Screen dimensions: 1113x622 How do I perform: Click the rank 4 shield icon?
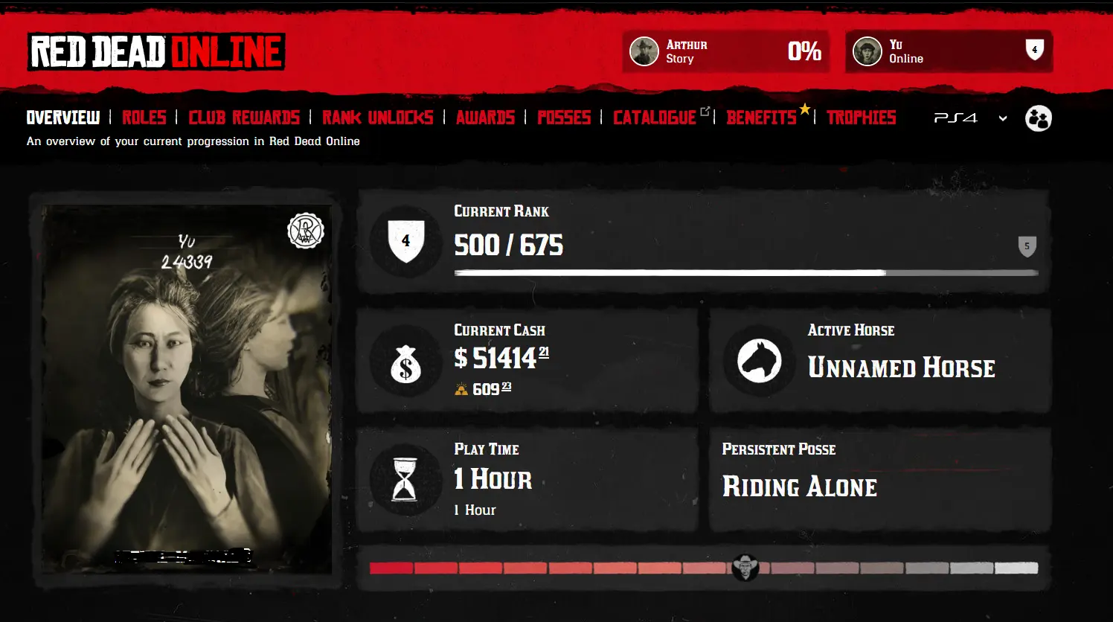(405, 241)
